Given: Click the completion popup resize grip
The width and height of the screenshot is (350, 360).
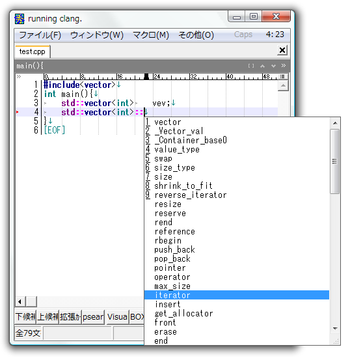Looking at the screenshot, I should click(336, 342).
